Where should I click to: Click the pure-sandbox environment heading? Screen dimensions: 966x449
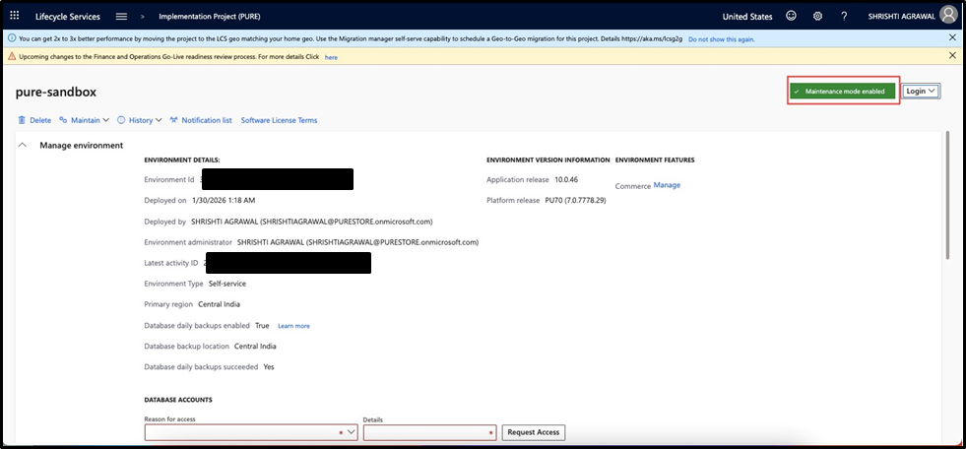tap(56, 93)
